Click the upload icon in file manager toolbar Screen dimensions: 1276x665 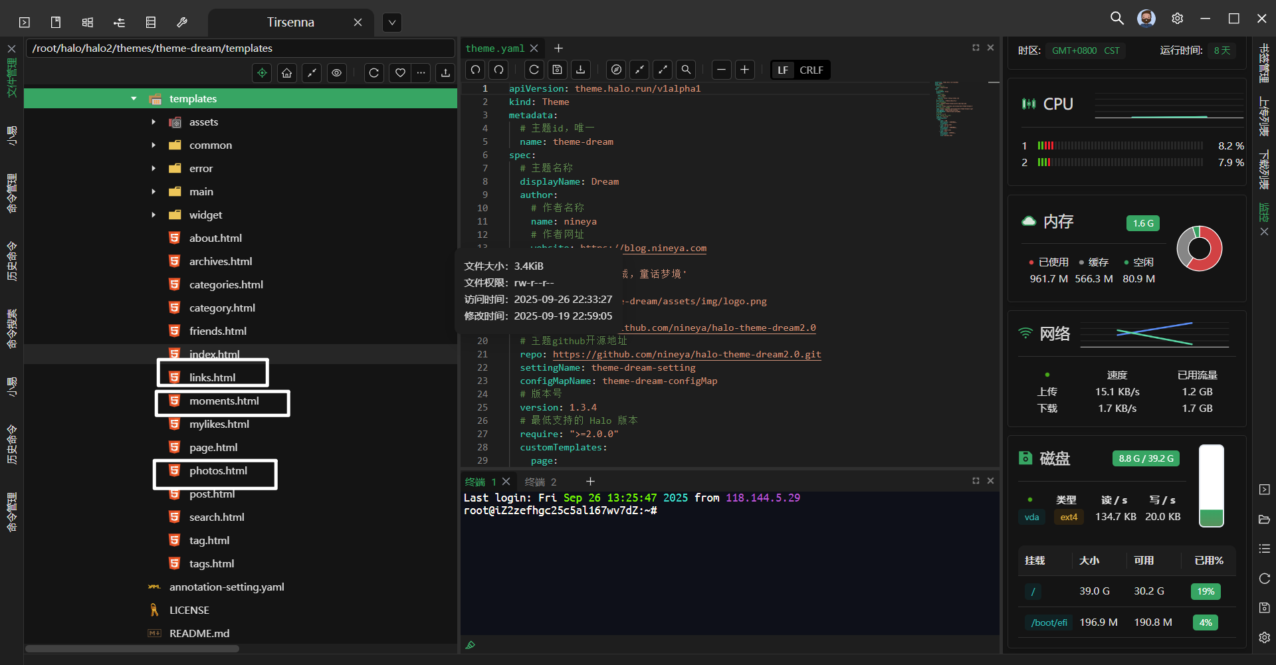point(445,73)
